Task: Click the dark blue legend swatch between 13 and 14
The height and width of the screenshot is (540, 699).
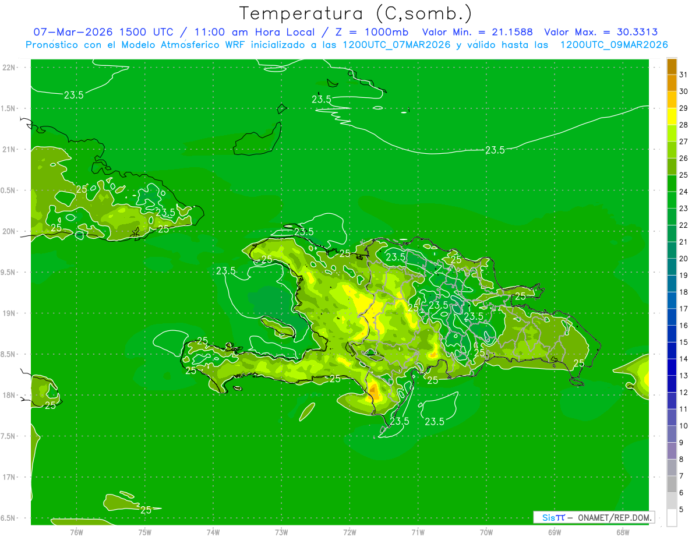Action: pos(672,368)
